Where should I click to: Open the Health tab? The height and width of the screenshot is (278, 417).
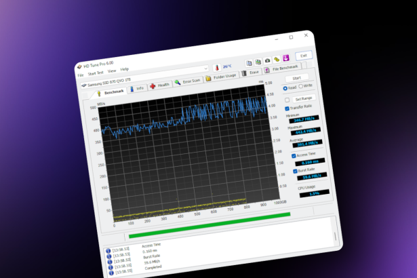coord(159,85)
